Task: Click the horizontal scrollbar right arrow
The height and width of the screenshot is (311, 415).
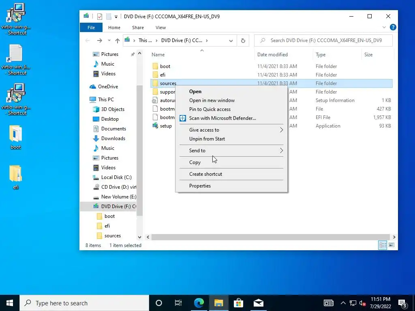Action: pos(394,237)
